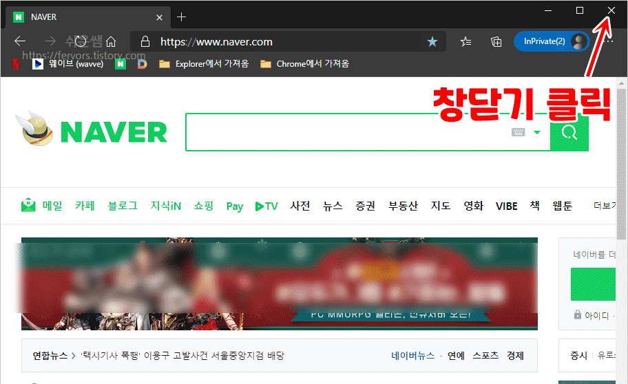This screenshot has height=384, width=628.
Task: Open the 연예 news link
Action: pyautogui.click(x=456, y=356)
